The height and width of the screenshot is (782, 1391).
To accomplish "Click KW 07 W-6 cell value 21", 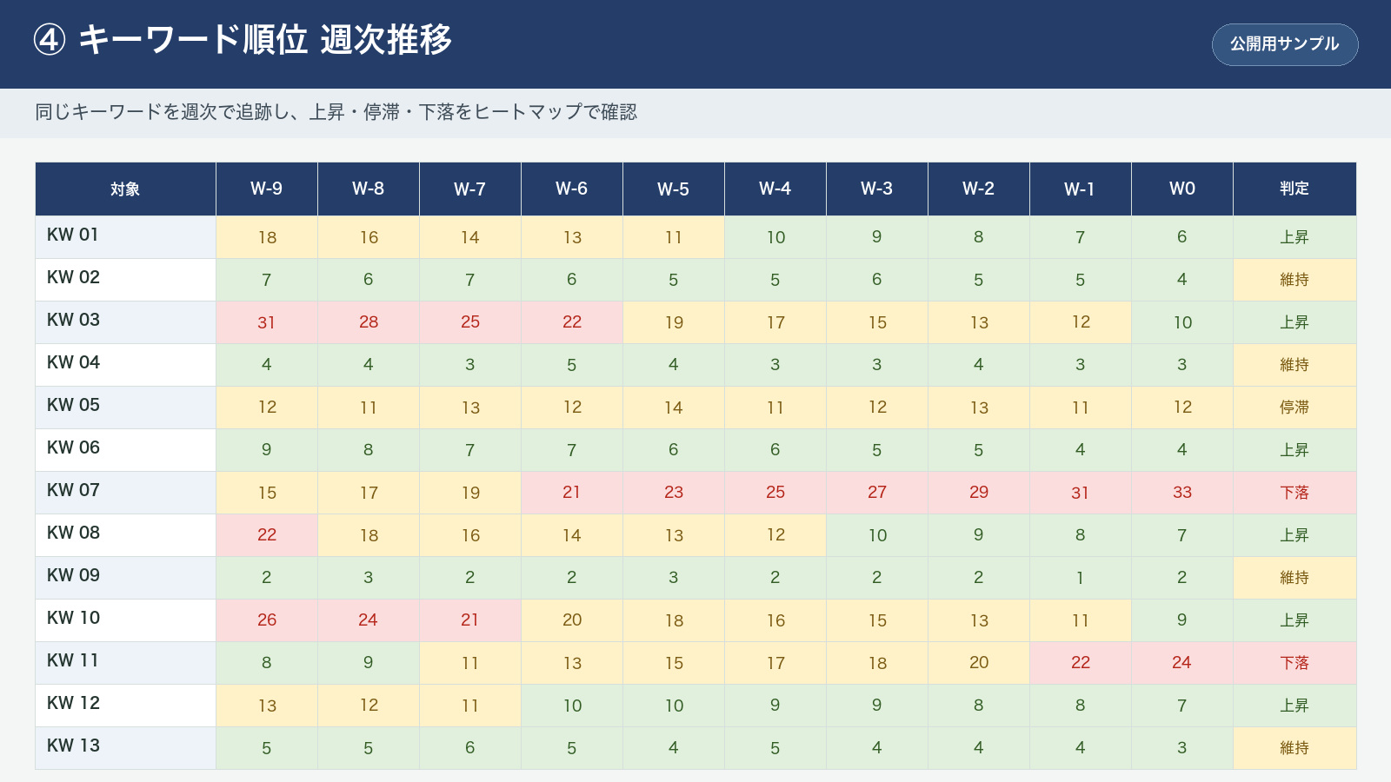I will pyautogui.click(x=572, y=493).
